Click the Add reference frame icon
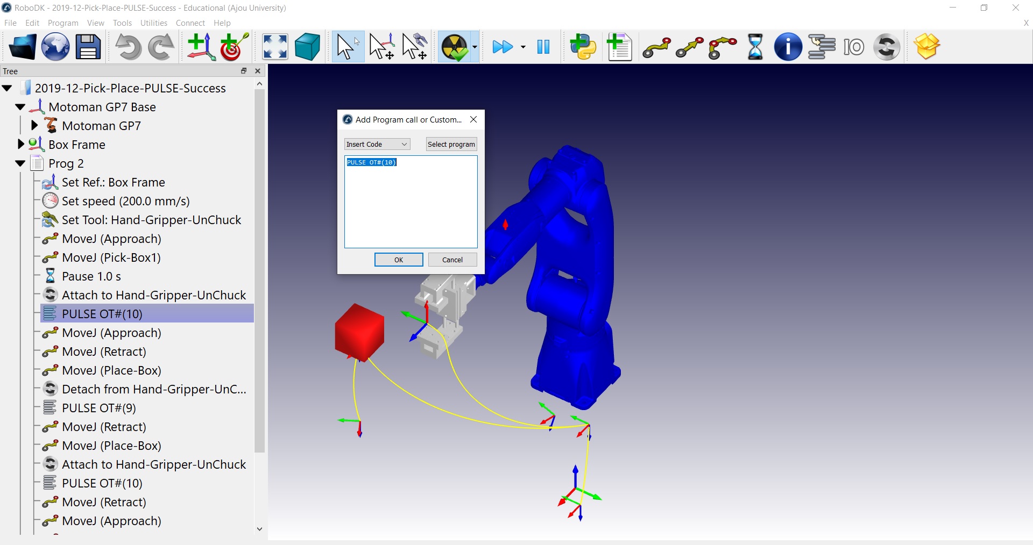 tap(201, 47)
